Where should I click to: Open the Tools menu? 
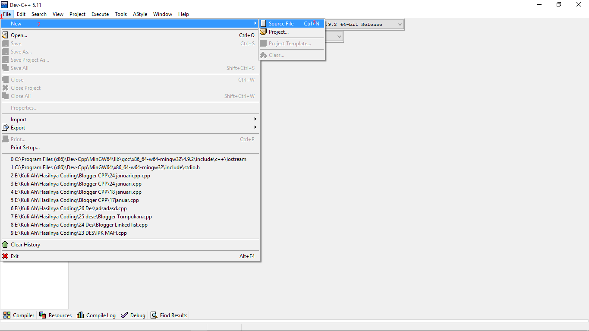(121, 14)
